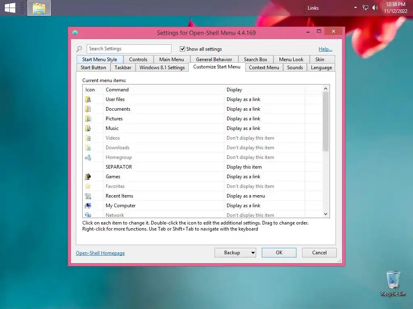Click the Network row icon
Image resolution: width=413 pixels, height=309 pixels.
point(88,215)
